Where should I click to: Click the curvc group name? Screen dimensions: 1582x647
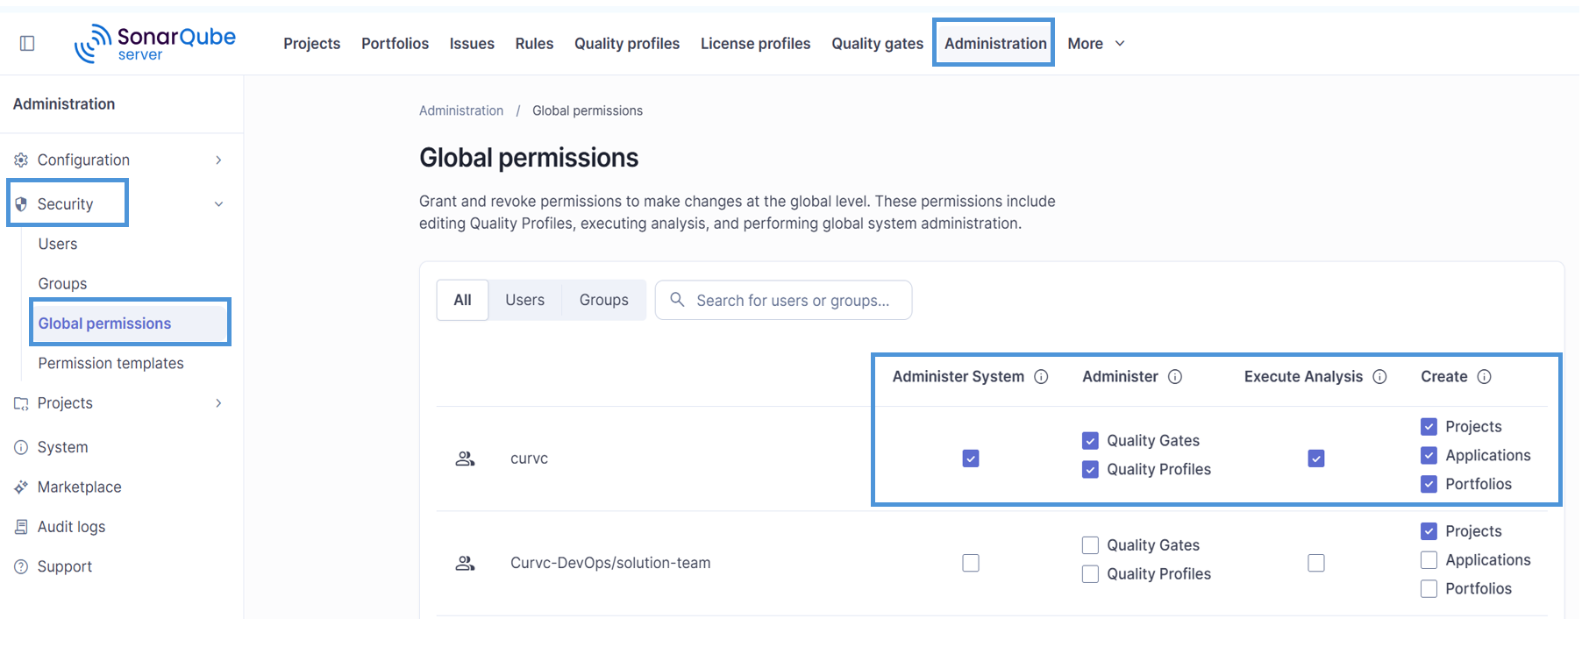(x=529, y=459)
